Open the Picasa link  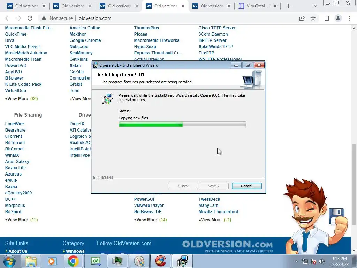point(140,34)
